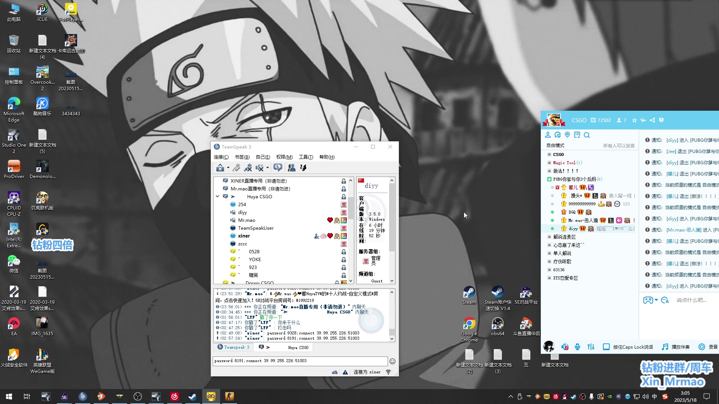Enable 按住Caps Lock说话 checkbox

coord(606,347)
